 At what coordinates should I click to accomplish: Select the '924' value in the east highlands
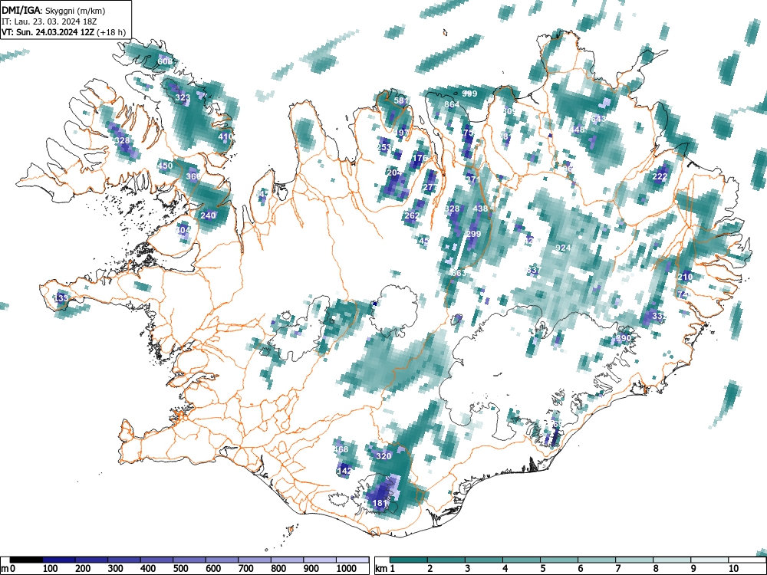563,248
